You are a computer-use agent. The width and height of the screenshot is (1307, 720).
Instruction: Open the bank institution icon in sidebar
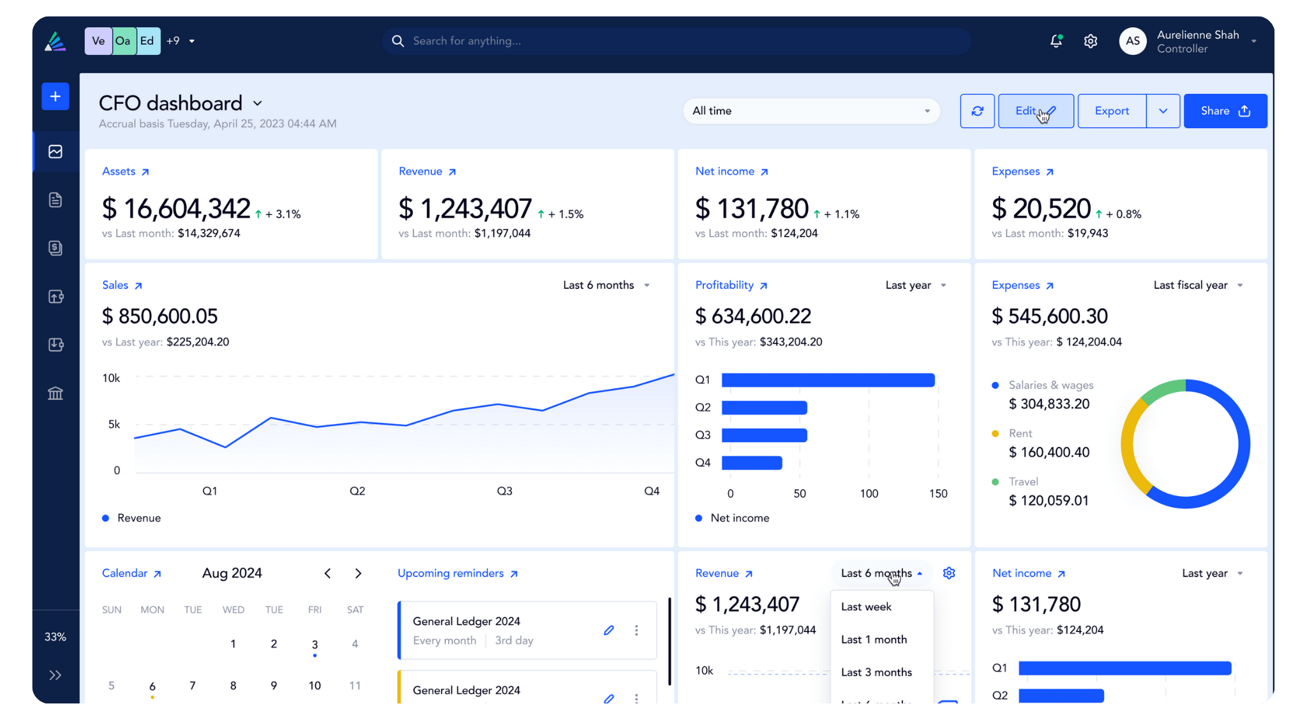coord(56,393)
